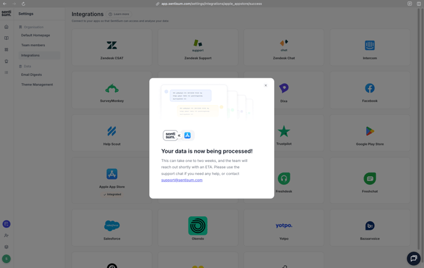The image size is (424, 268).
Task: Click the SentiSum logo
Action: 6,14
